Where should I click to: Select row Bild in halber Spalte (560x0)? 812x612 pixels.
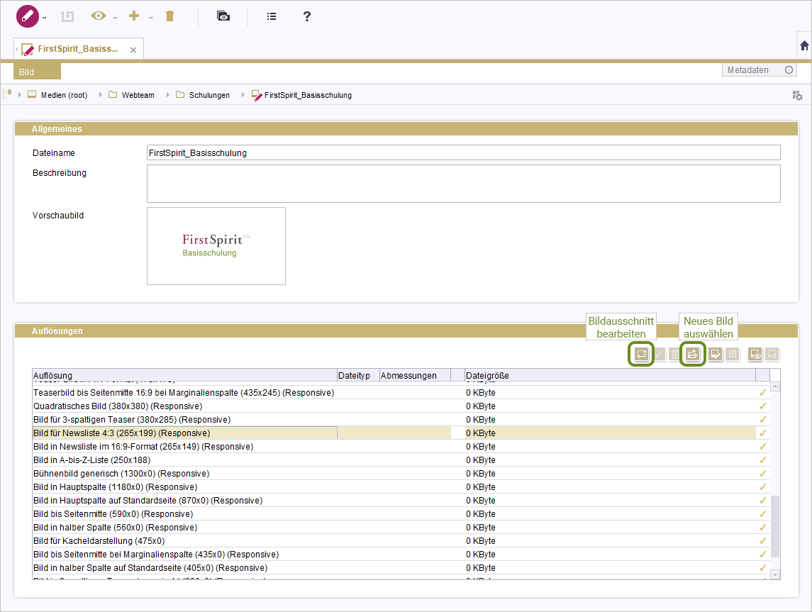(x=401, y=527)
